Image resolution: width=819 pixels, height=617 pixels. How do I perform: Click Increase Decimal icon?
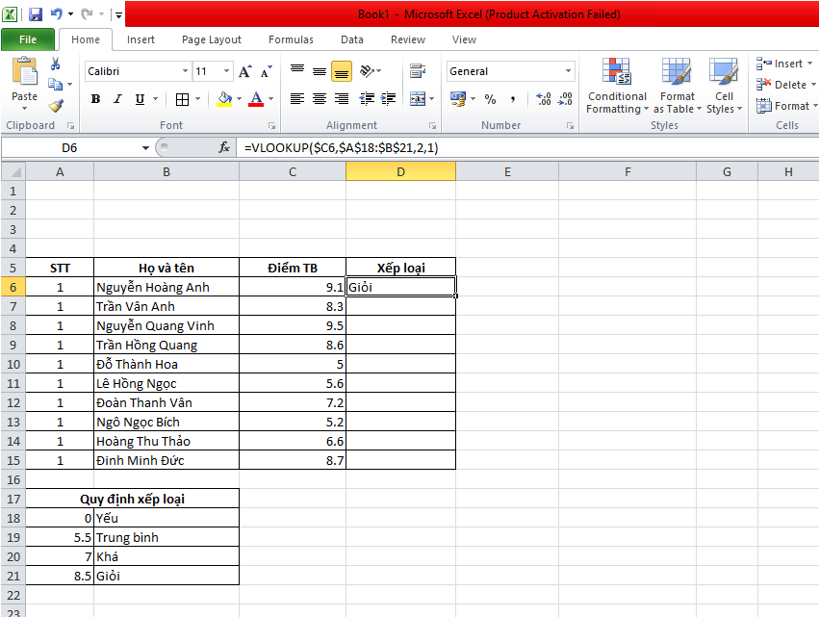click(x=544, y=99)
